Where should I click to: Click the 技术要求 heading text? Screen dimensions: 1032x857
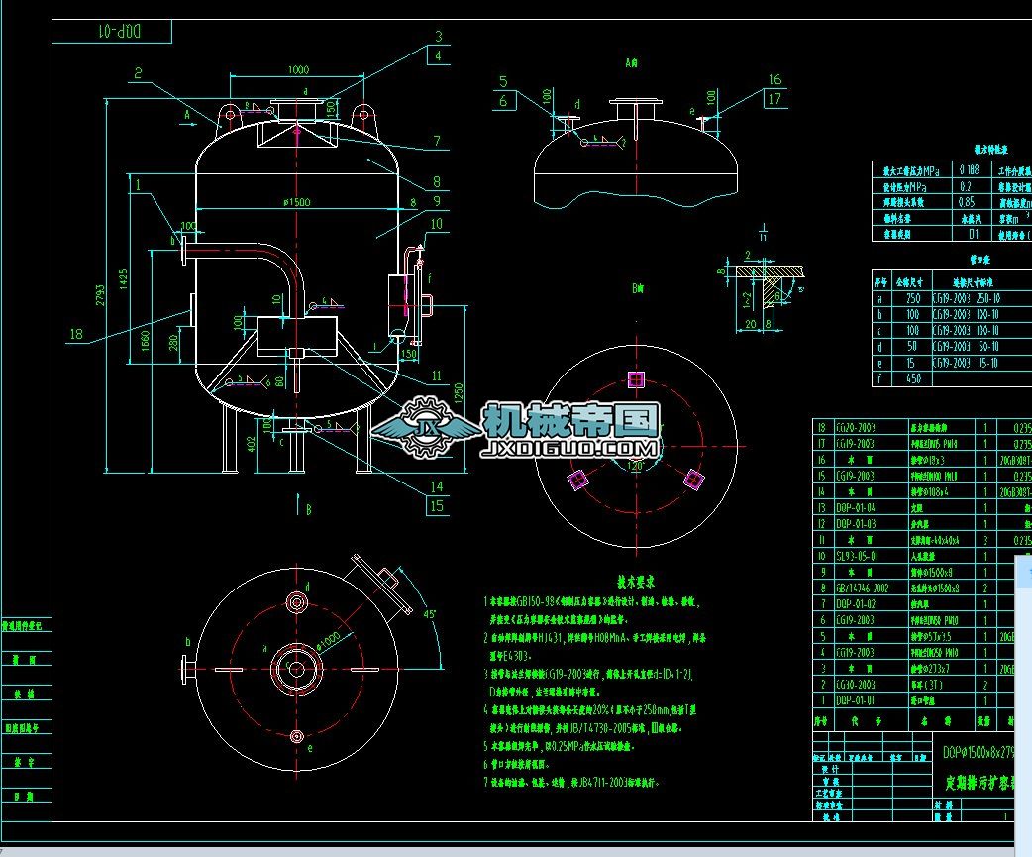pos(633,583)
